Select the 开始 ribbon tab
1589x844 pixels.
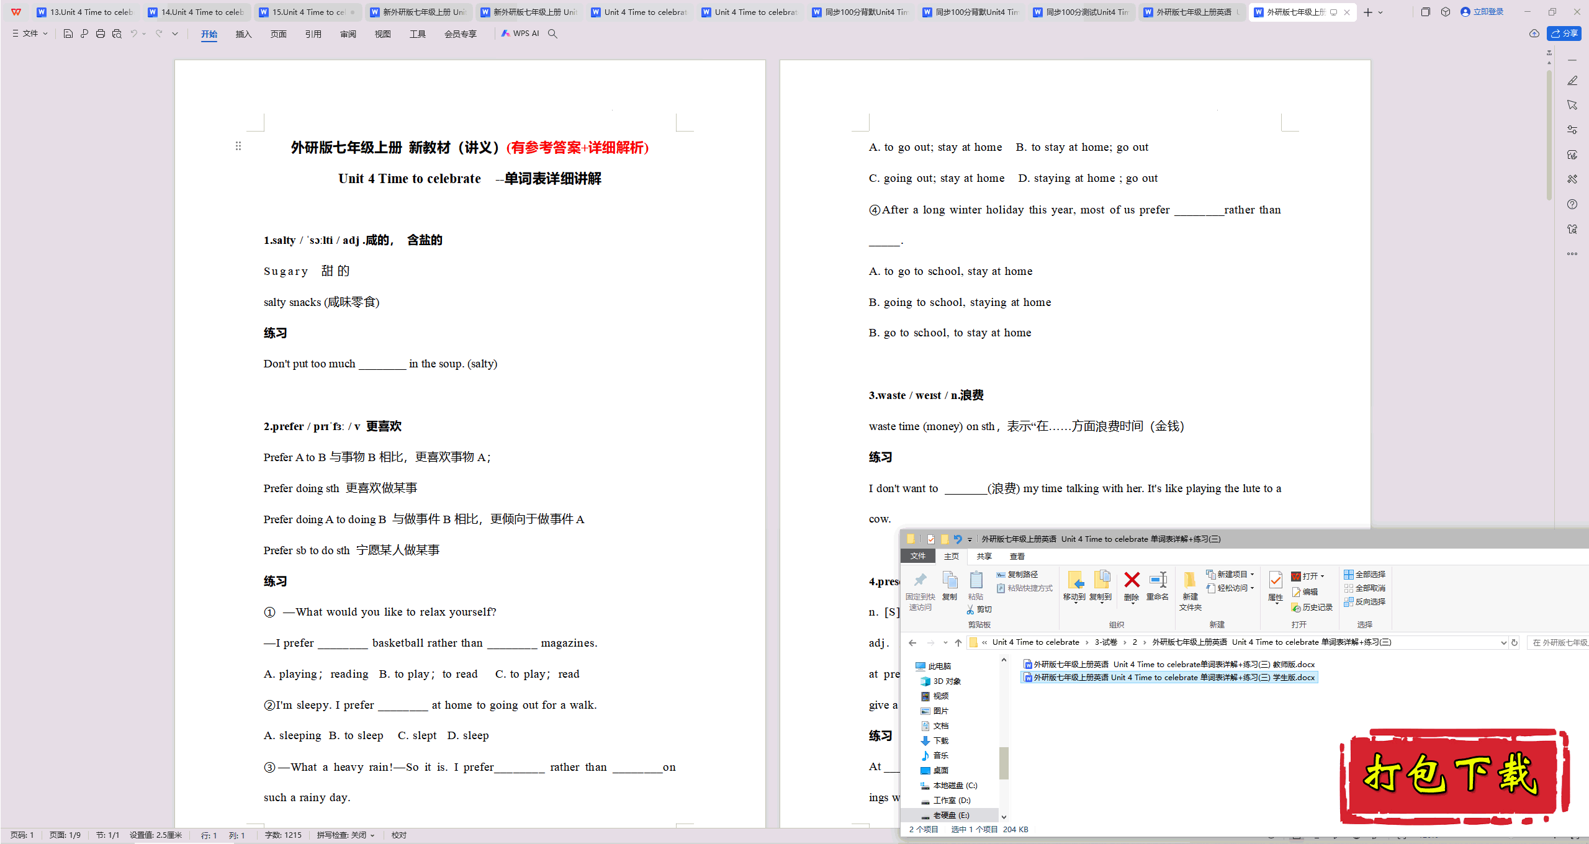[208, 34]
